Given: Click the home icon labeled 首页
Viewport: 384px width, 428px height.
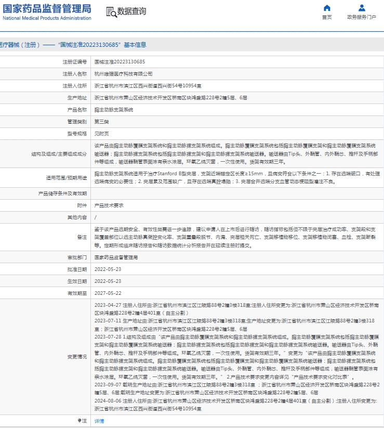Looking at the screenshot, I should (x=327, y=8).
